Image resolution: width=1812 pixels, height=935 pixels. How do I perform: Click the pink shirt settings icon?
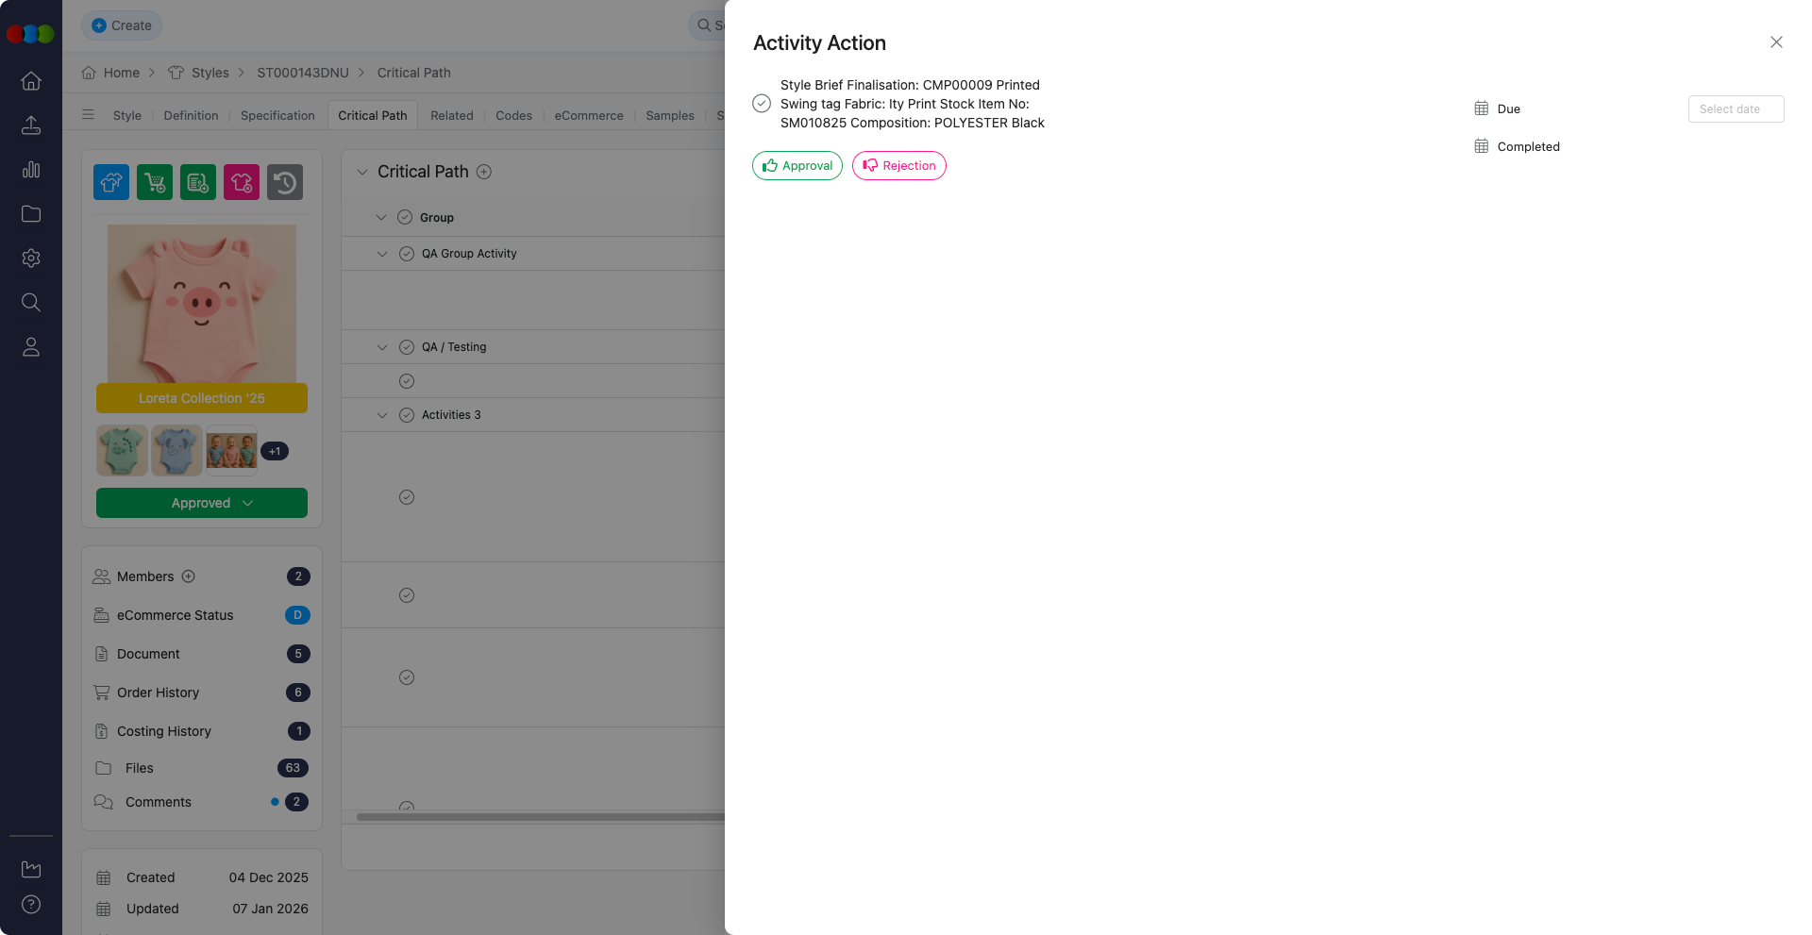click(242, 182)
